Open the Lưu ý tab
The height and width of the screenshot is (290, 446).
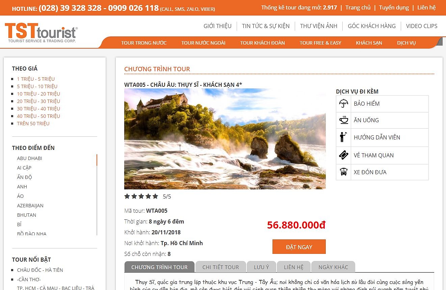click(x=261, y=267)
